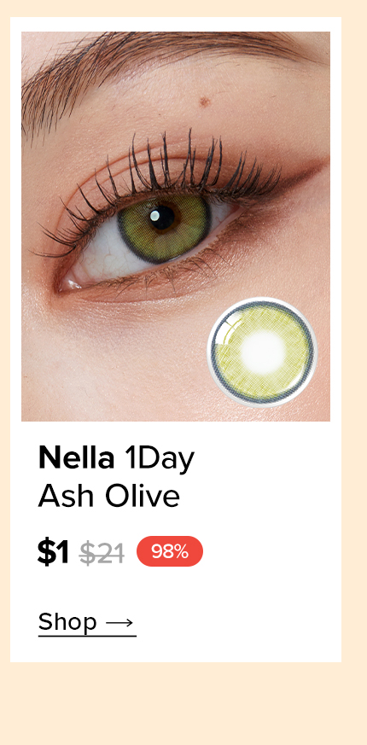Click the small mole above the eyelid
Screen dimensions: 367x745
(x=205, y=102)
